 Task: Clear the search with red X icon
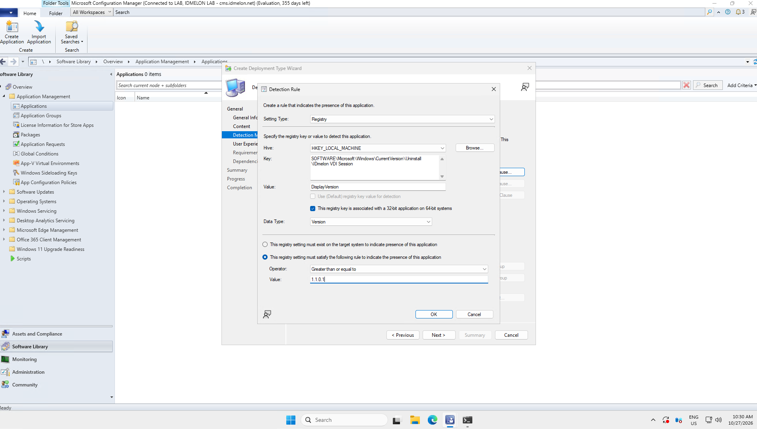coord(686,85)
